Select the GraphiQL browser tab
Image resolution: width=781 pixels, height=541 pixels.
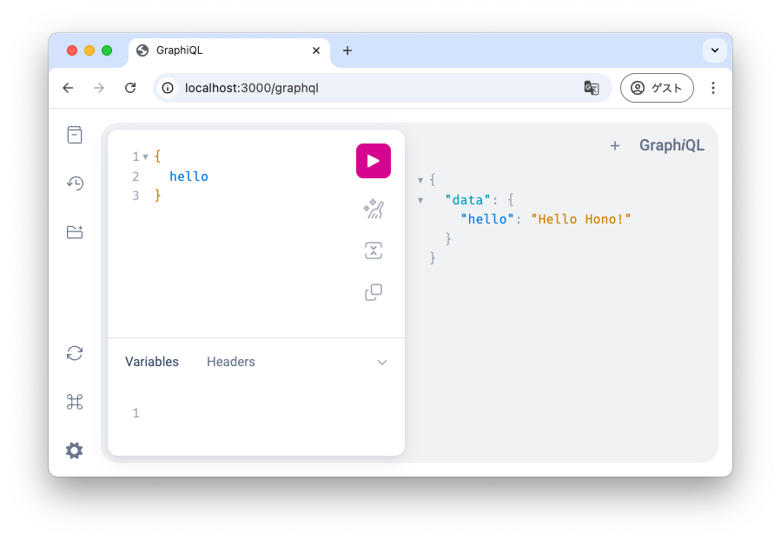tap(229, 50)
